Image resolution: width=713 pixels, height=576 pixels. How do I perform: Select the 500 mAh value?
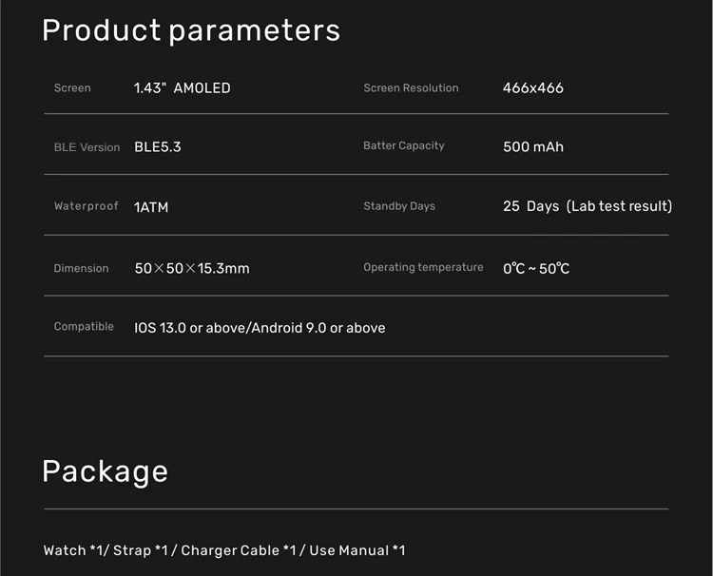(x=533, y=147)
